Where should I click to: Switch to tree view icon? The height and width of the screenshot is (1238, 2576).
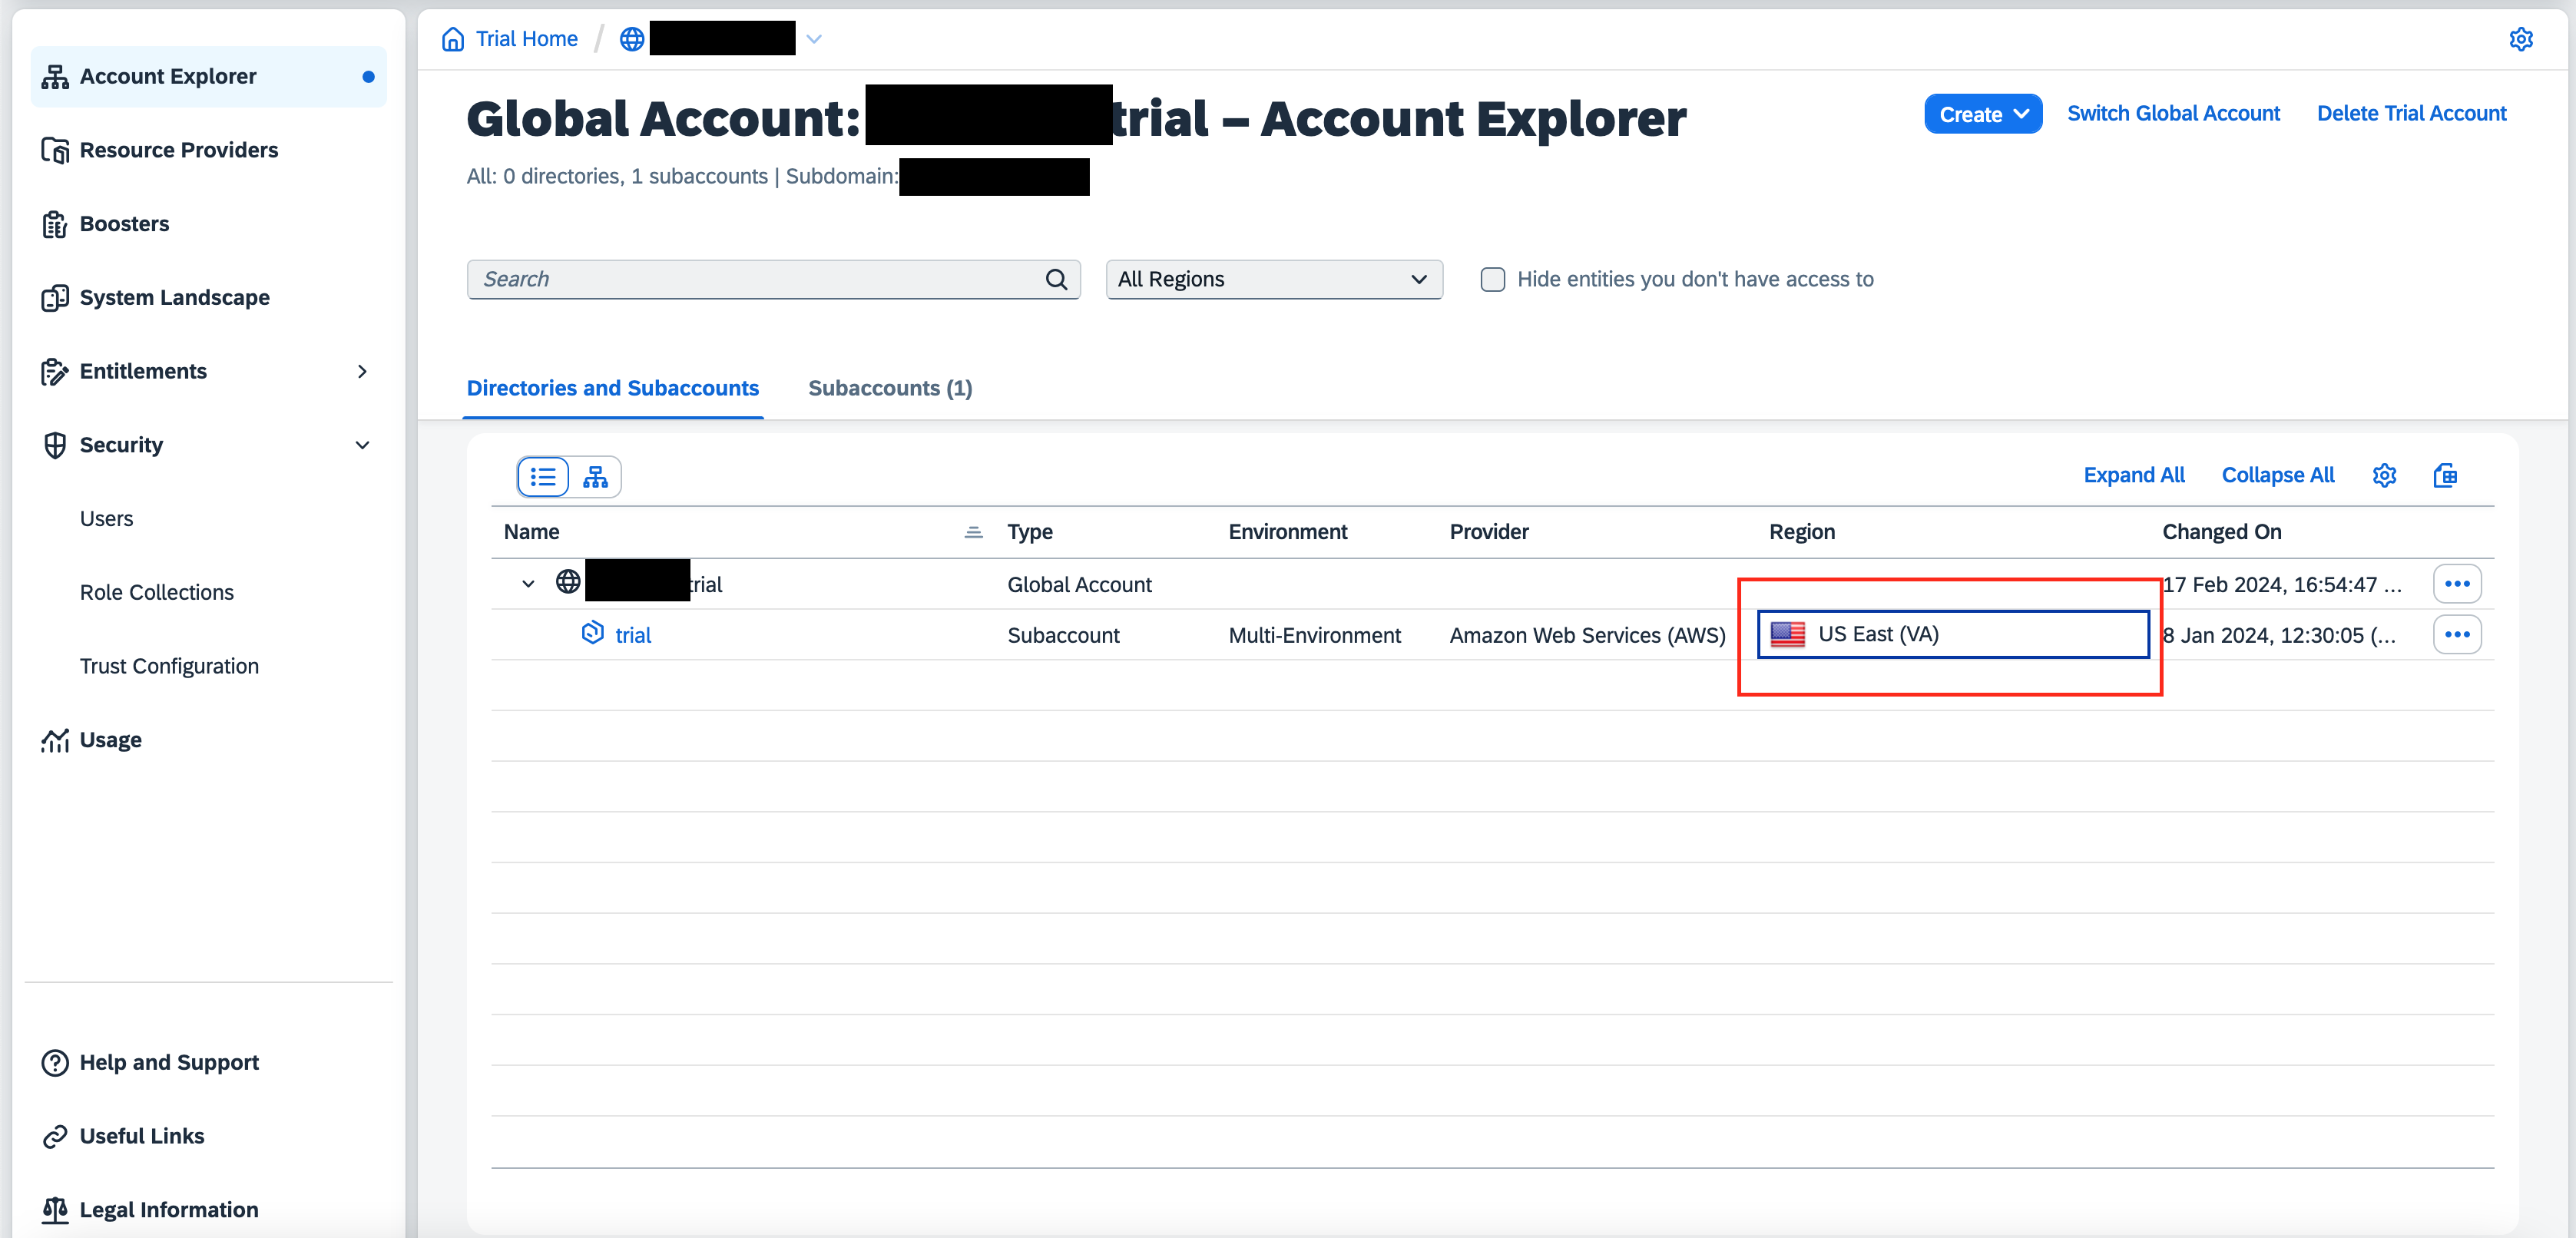pos(595,477)
